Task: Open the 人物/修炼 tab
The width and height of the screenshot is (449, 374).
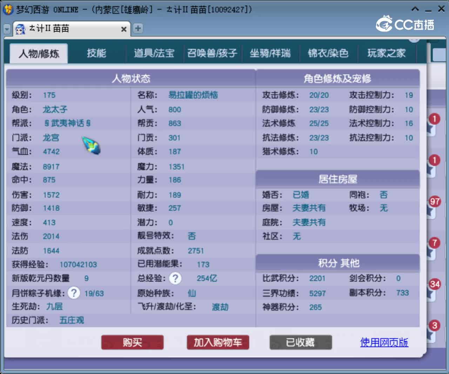Action: [39, 54]
